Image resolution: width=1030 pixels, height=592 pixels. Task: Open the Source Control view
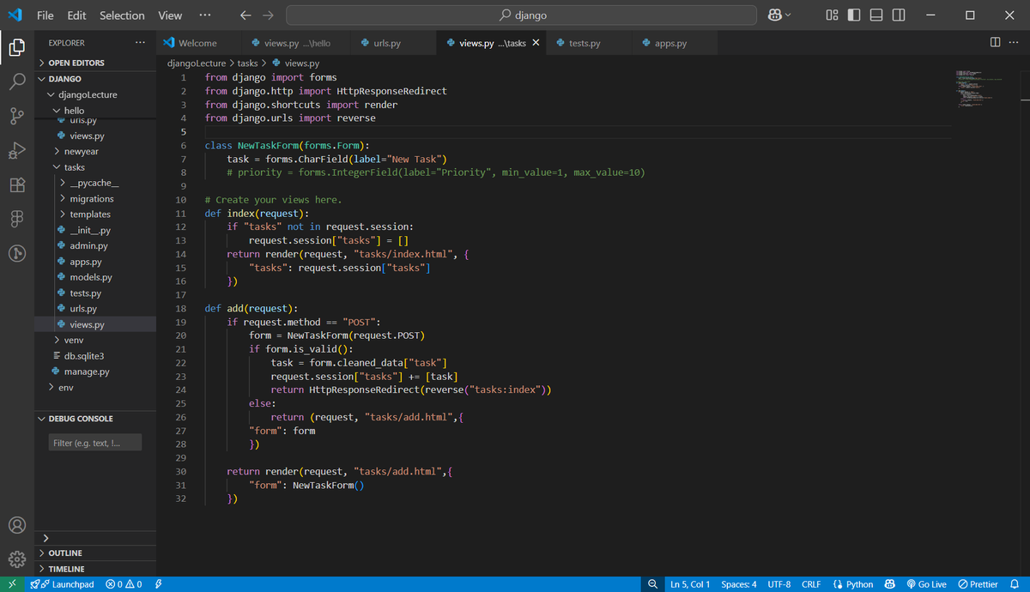coord(16,116)
